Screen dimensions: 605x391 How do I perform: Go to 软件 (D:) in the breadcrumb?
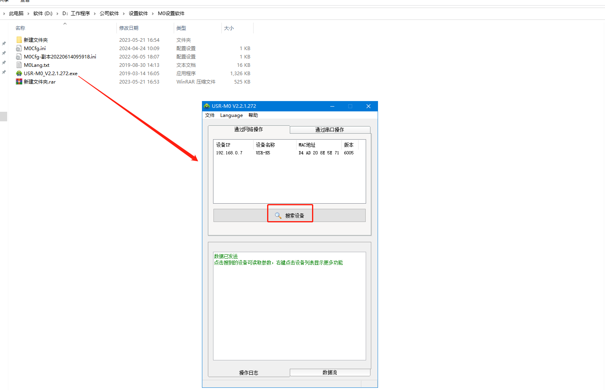point(43,14)
